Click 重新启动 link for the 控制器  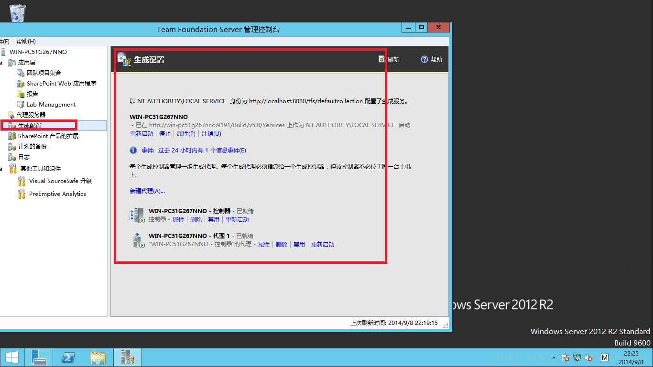point(237,219)
